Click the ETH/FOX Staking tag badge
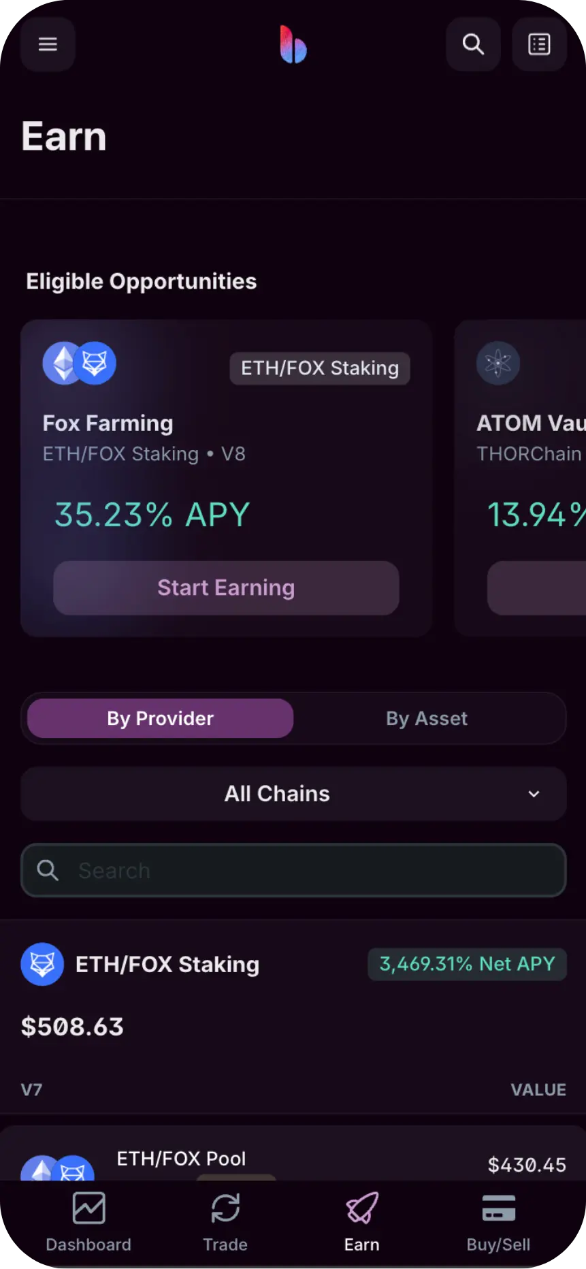 pos(320,368)
